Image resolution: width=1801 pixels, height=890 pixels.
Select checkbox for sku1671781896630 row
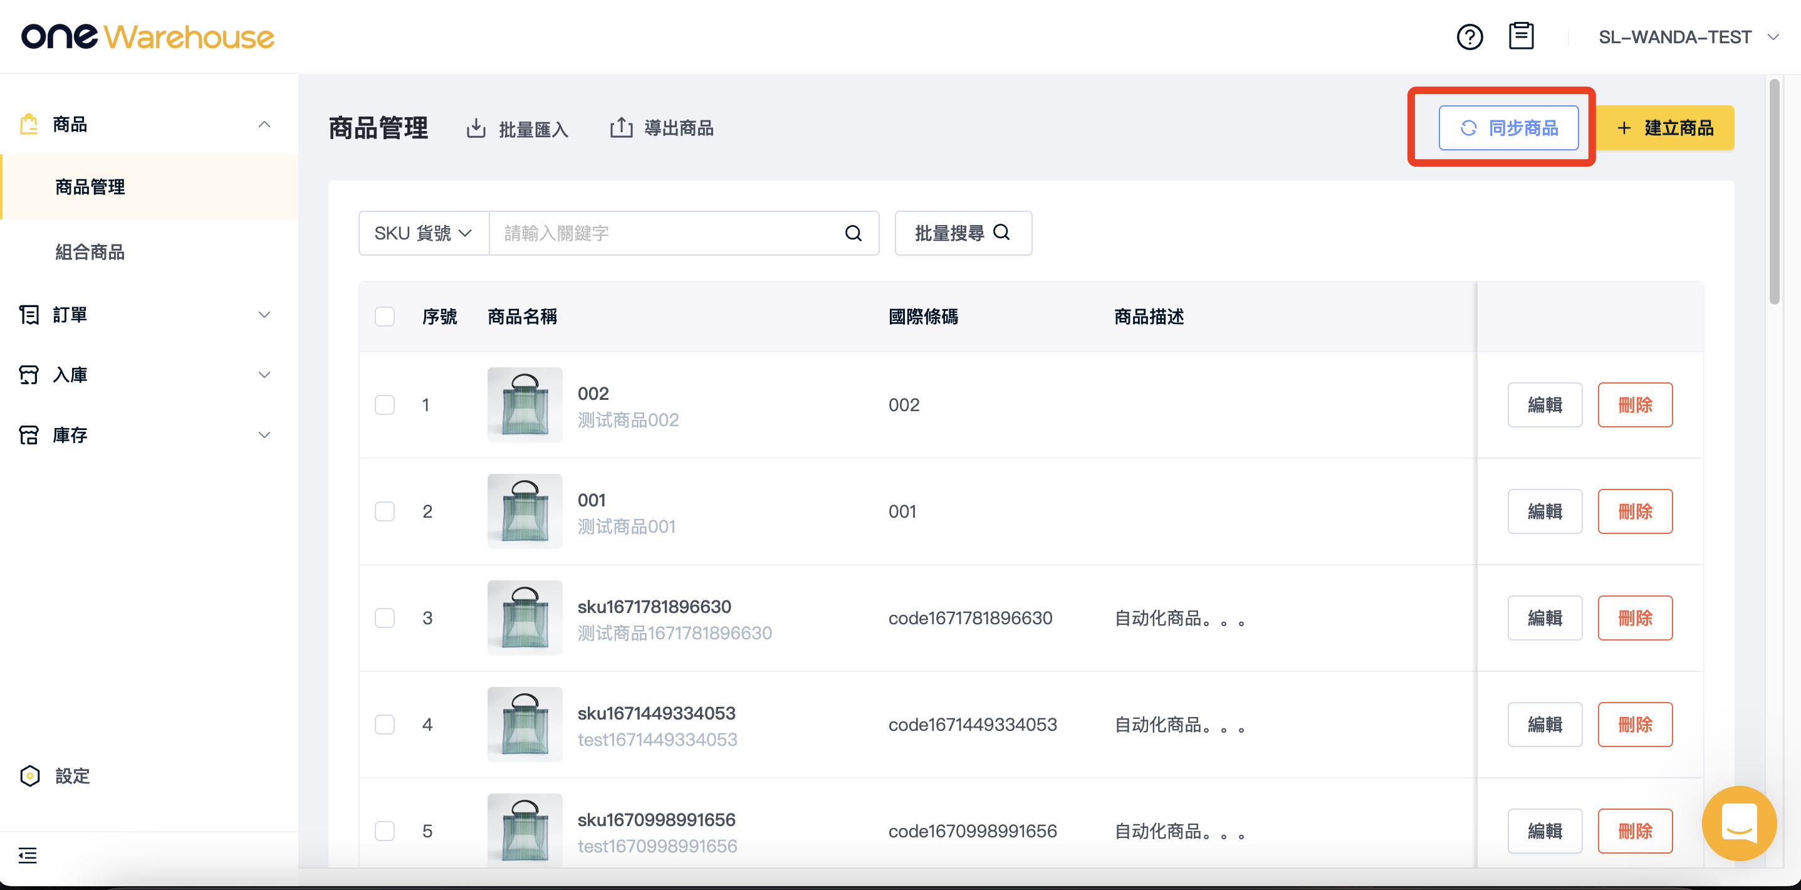point(385,618)
